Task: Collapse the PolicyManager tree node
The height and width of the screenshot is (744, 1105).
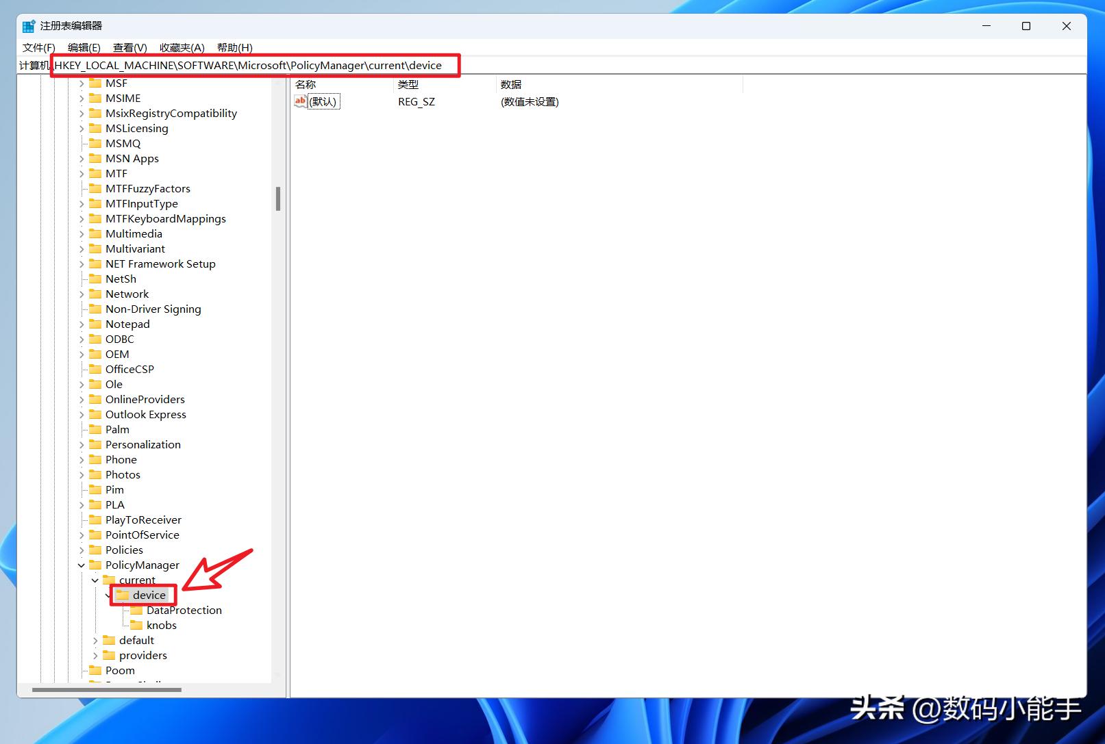Action: (82, 565)
